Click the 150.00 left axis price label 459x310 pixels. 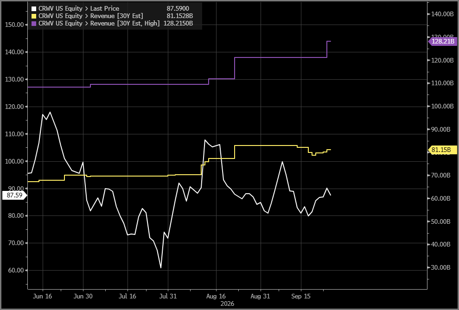[15, 25]
